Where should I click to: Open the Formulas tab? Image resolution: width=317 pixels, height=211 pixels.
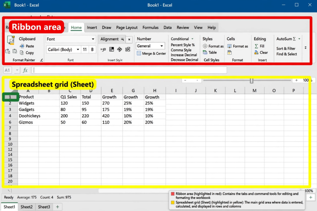150,28
